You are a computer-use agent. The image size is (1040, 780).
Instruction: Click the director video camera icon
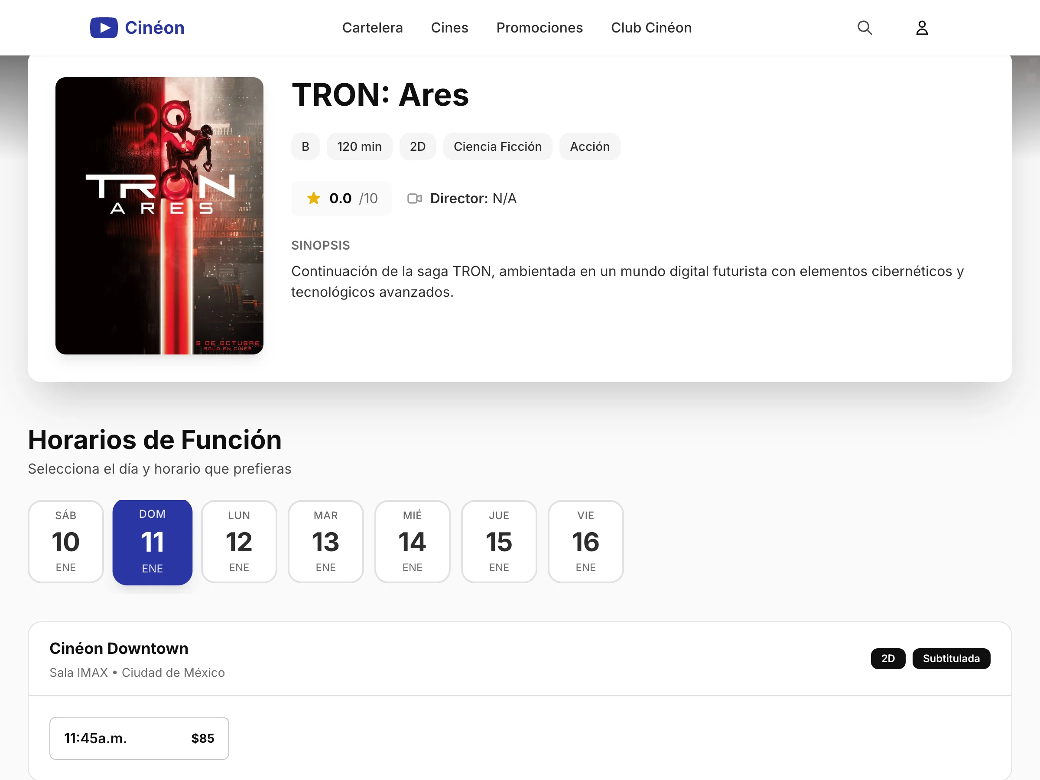pos(415,198)
